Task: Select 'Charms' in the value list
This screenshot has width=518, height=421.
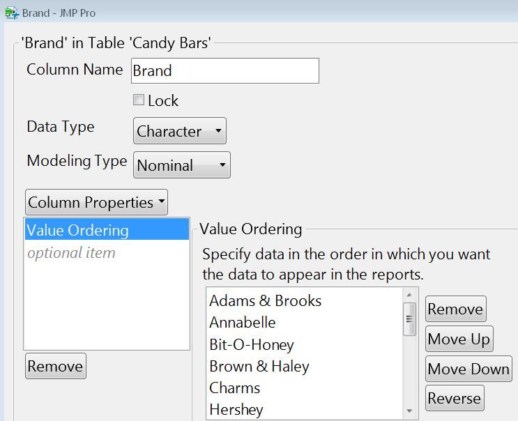Action: [x=304, y=388]
